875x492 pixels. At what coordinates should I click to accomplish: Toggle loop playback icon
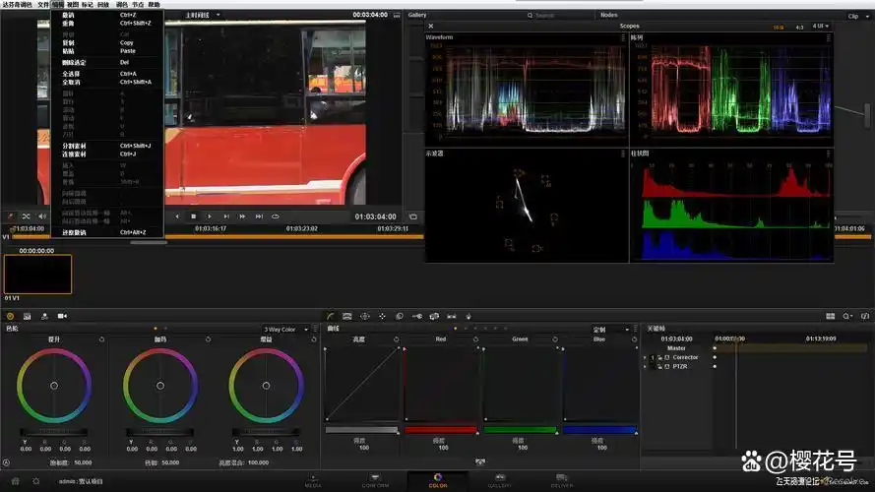[x=276, y=215]
